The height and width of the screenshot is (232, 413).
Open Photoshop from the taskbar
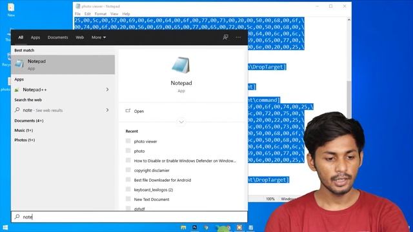tap(195, 227)
